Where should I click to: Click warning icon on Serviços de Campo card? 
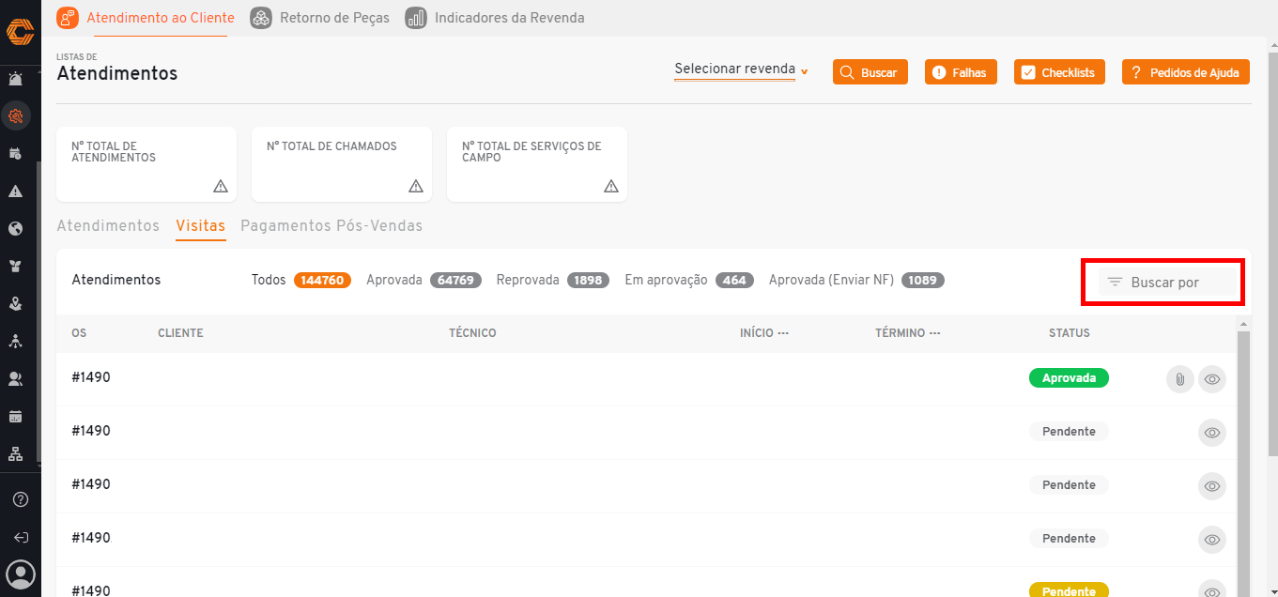tap(611, 186)
